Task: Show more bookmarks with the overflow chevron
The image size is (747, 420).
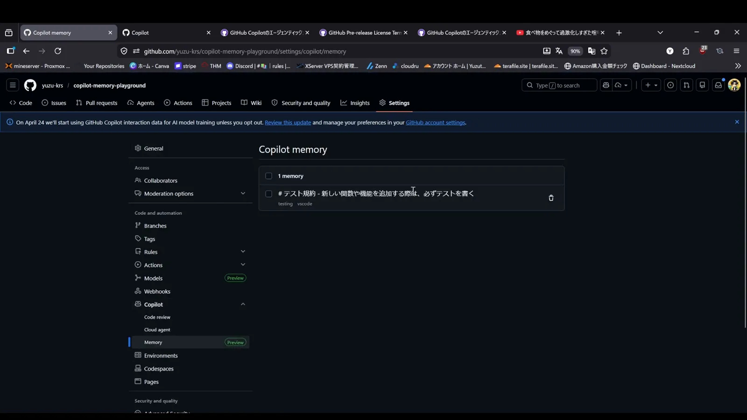Action: point(738,66)
